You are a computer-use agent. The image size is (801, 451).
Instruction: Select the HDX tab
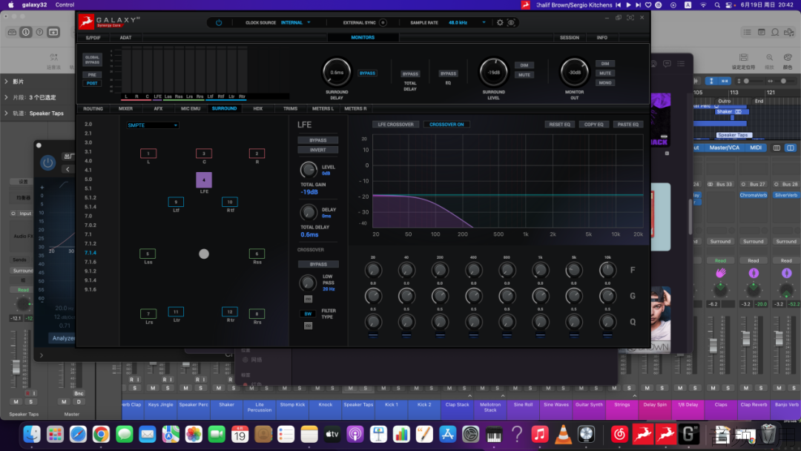pos(258,109)
